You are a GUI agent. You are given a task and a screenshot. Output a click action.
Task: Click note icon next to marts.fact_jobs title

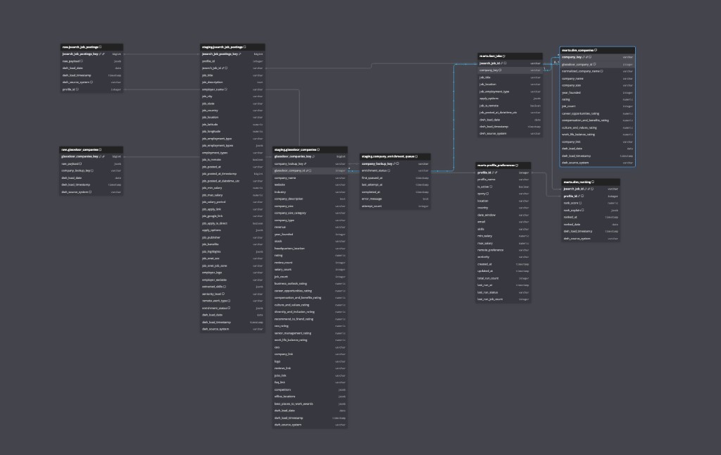[x=504, y=56]
